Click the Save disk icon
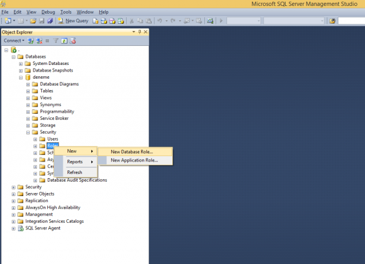365x264 pixels. point(42,21)
